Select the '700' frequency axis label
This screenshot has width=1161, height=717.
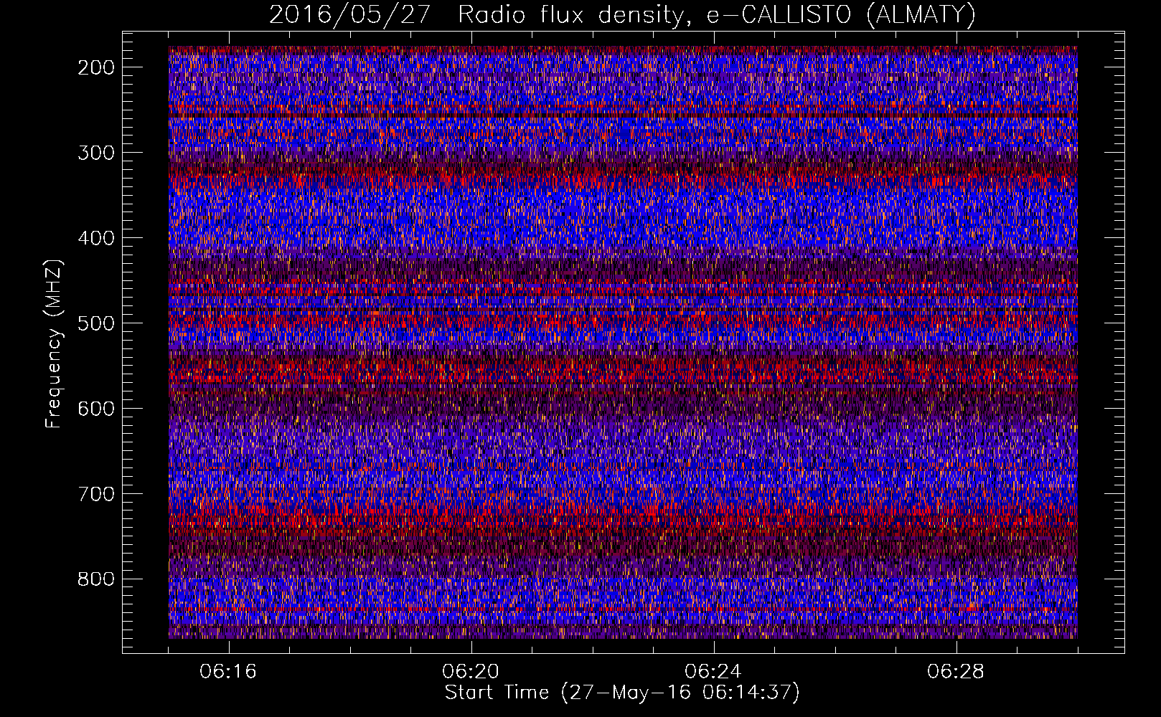(x=95, y=494)
